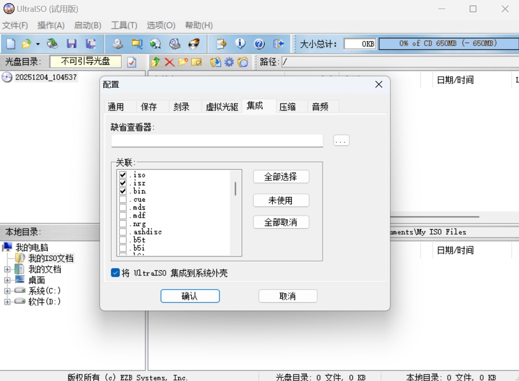Click the 缺省查看器 path input field
Viewport: 519px width, 381px height.
[217, 141]
